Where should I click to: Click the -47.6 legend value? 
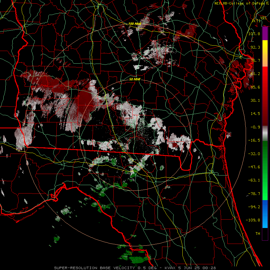254,167
